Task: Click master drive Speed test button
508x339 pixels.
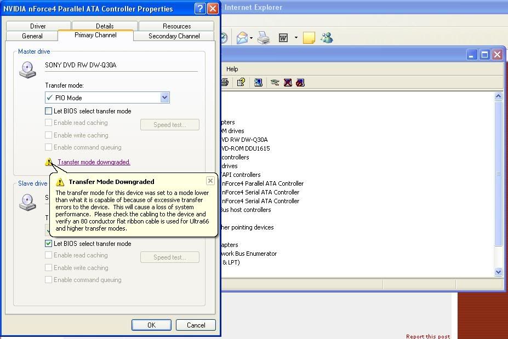Action: pos(170,125)
